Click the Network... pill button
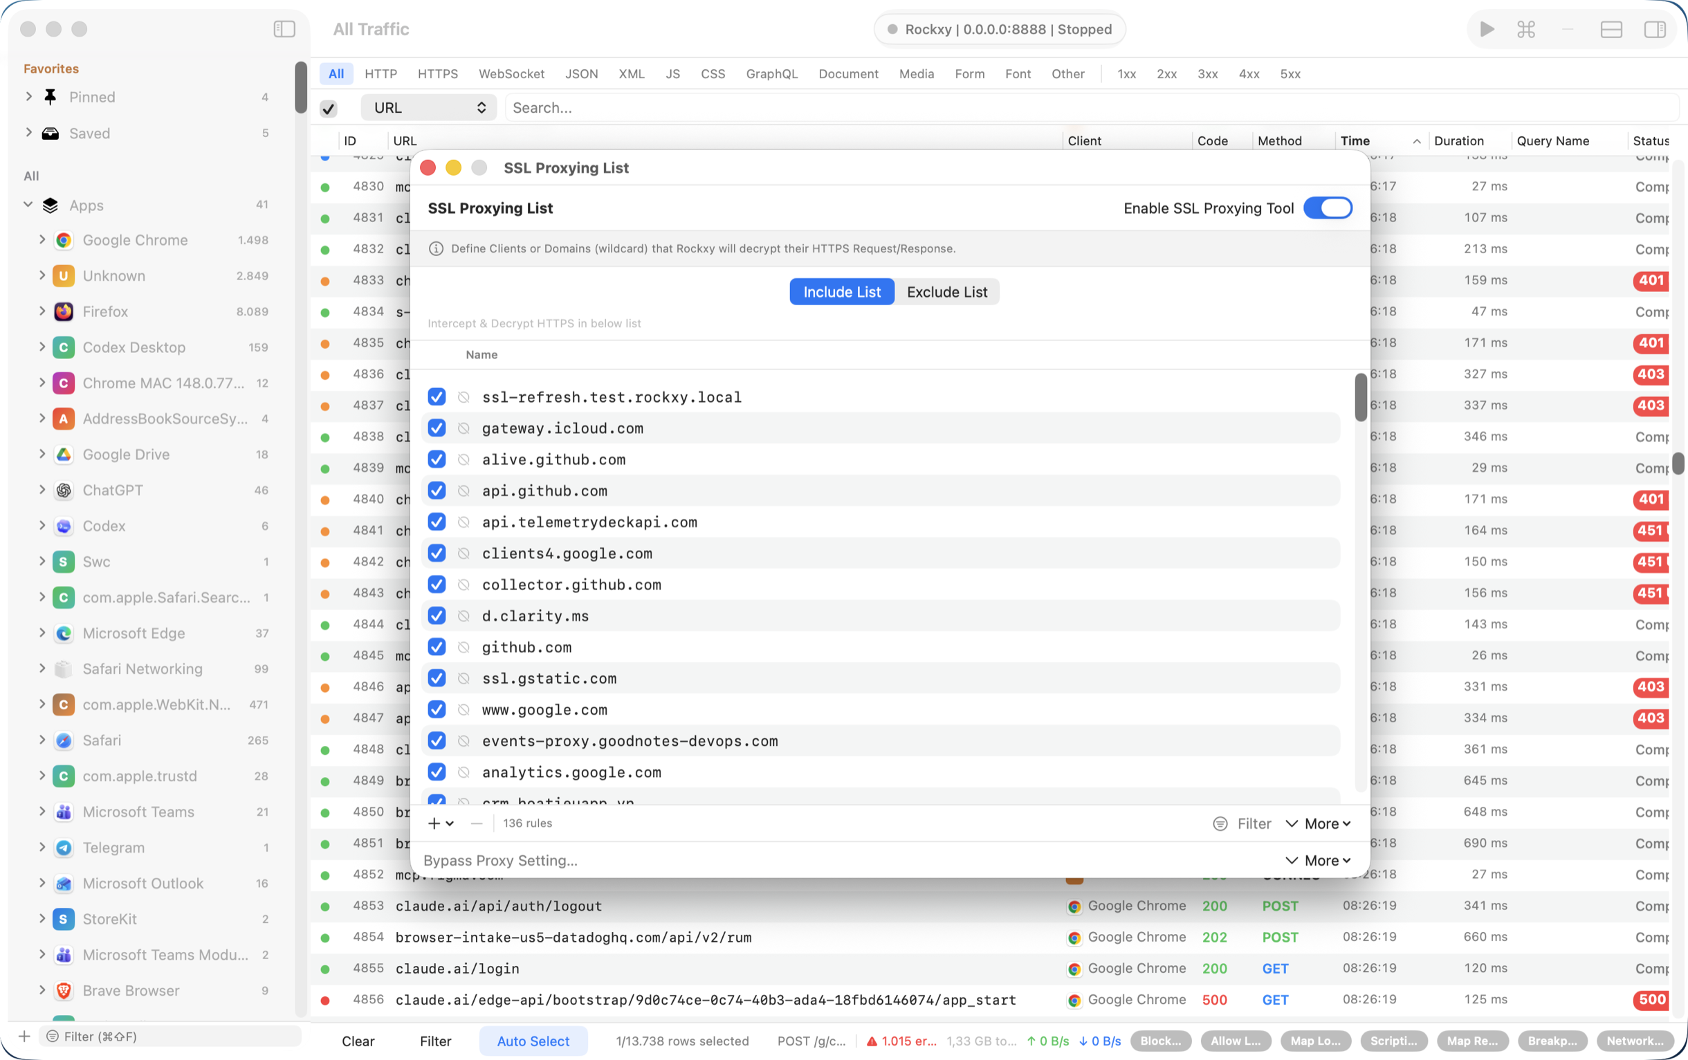The height and width of the screenshot is (1060, 1688). (1635, 1041)
